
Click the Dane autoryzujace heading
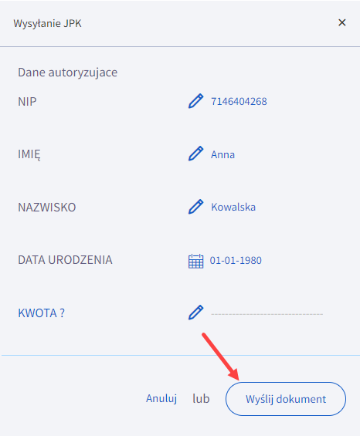point(68,73)
